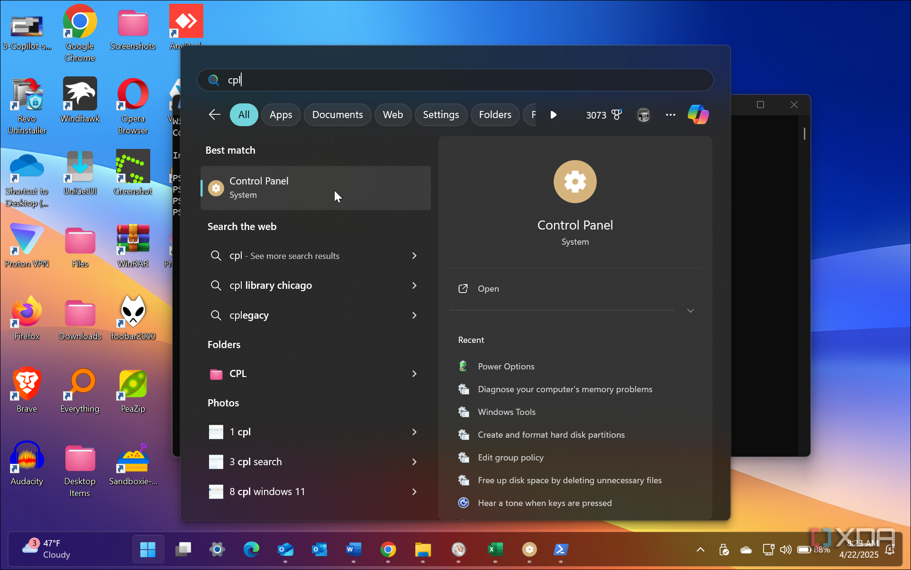Open the three-dot more options menu
Image resolution: width=911 pixels, height=570 pixels.
point(670,115)
